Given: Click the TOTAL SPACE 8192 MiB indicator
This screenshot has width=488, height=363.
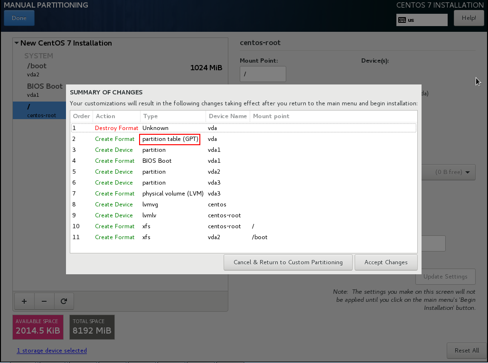Looking at the screenshot, I should (x=92, y=327).
